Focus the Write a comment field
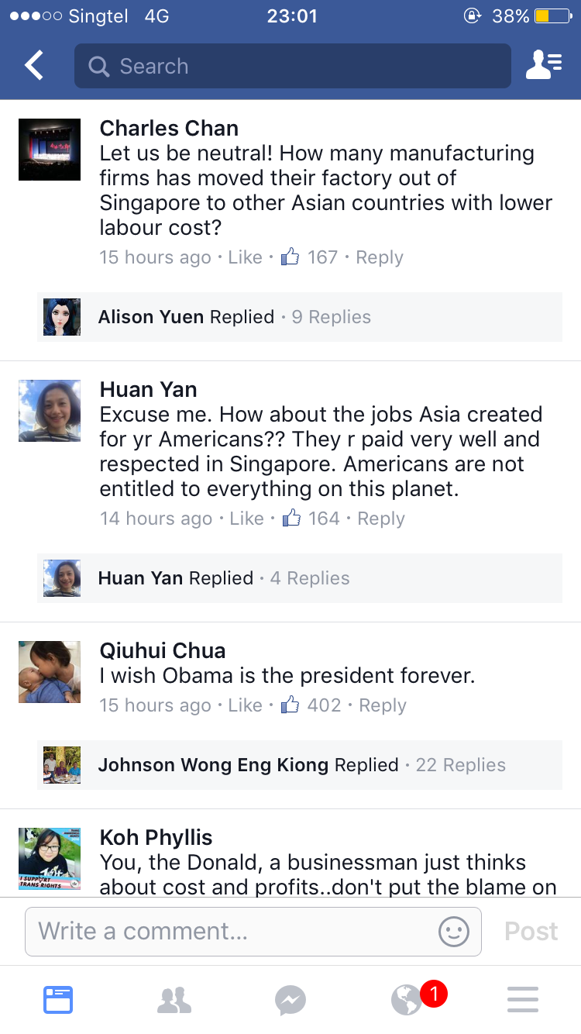This screenshot has width=581, height=1034. (232, 931)
